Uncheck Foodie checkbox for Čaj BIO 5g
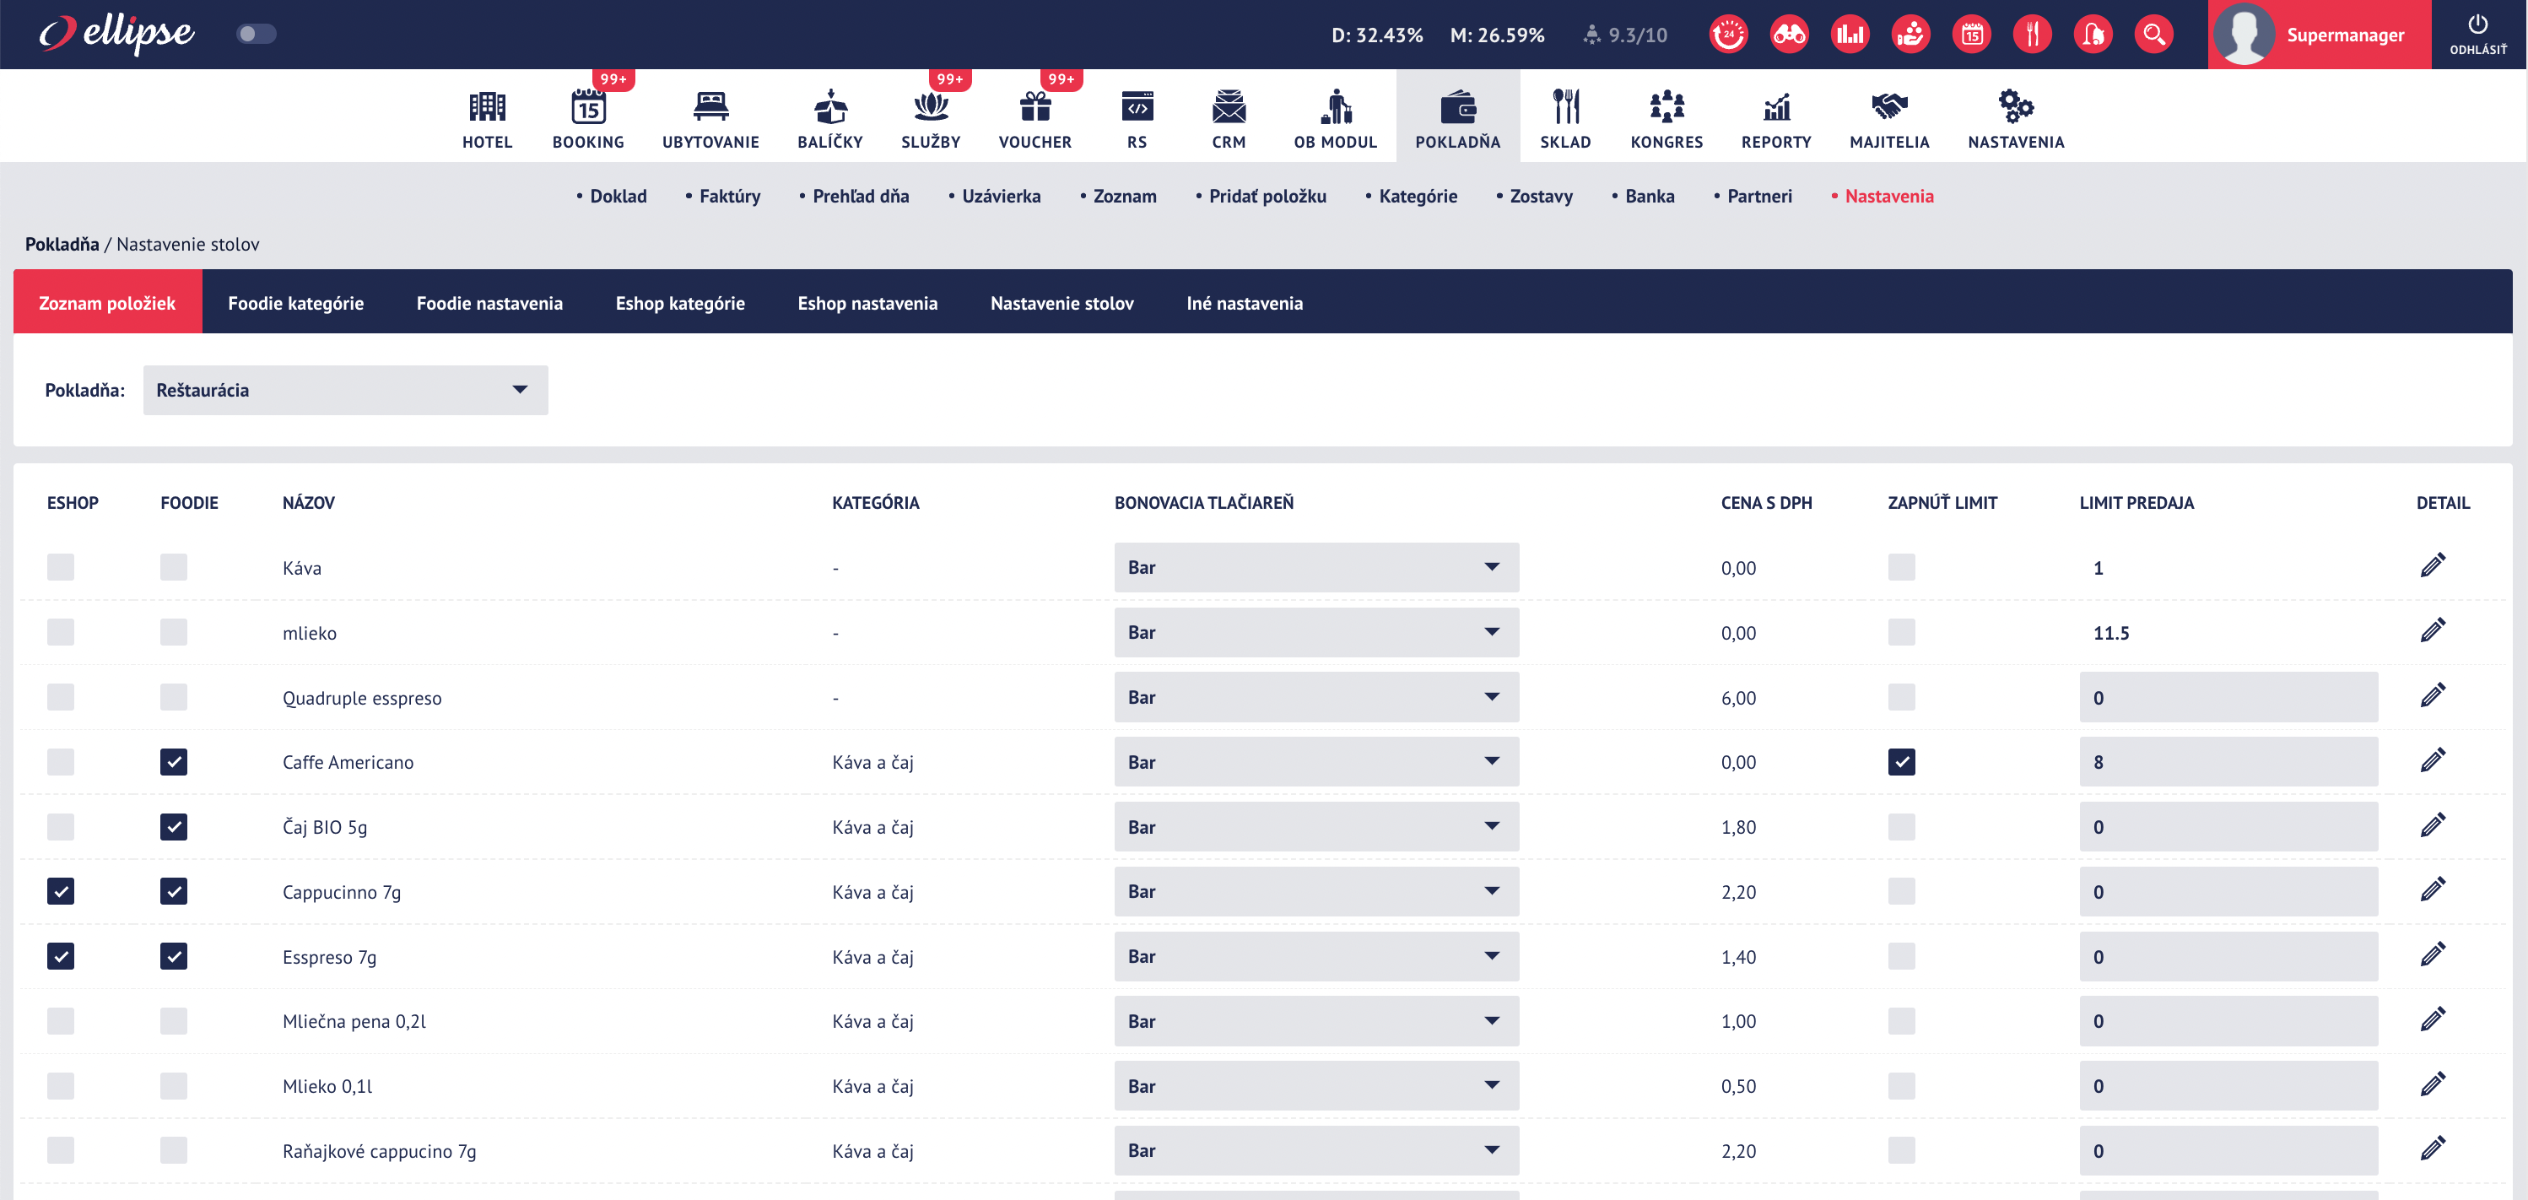Image resolution: width=2528 pixels, height=1200 pixels. 174,826
